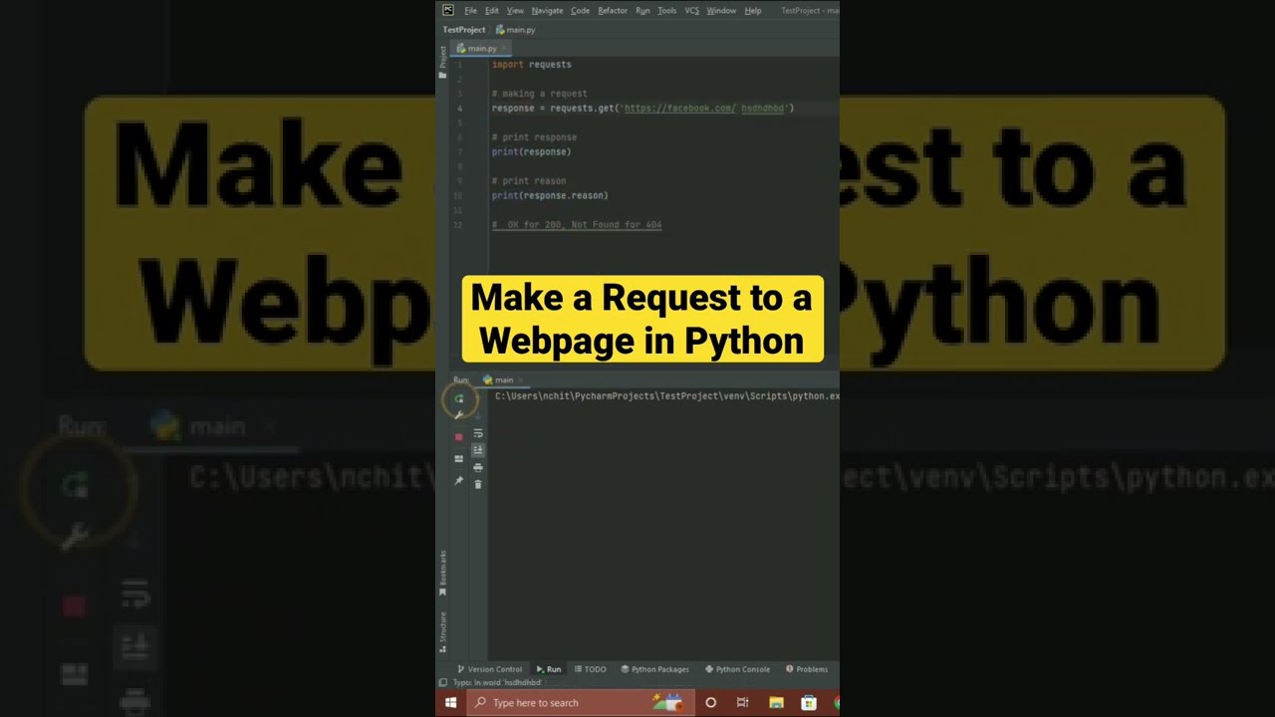Open the Python Console tool window tab
The width and height of the screenshot is (1275, 717).
coord(737,669)
